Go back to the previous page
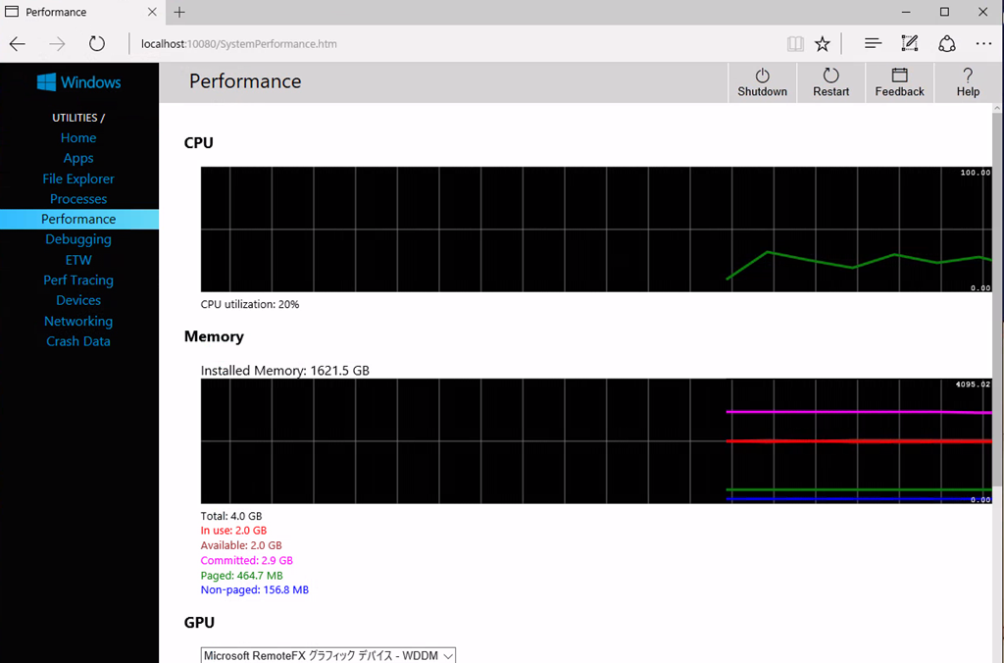 click(18, 44)
